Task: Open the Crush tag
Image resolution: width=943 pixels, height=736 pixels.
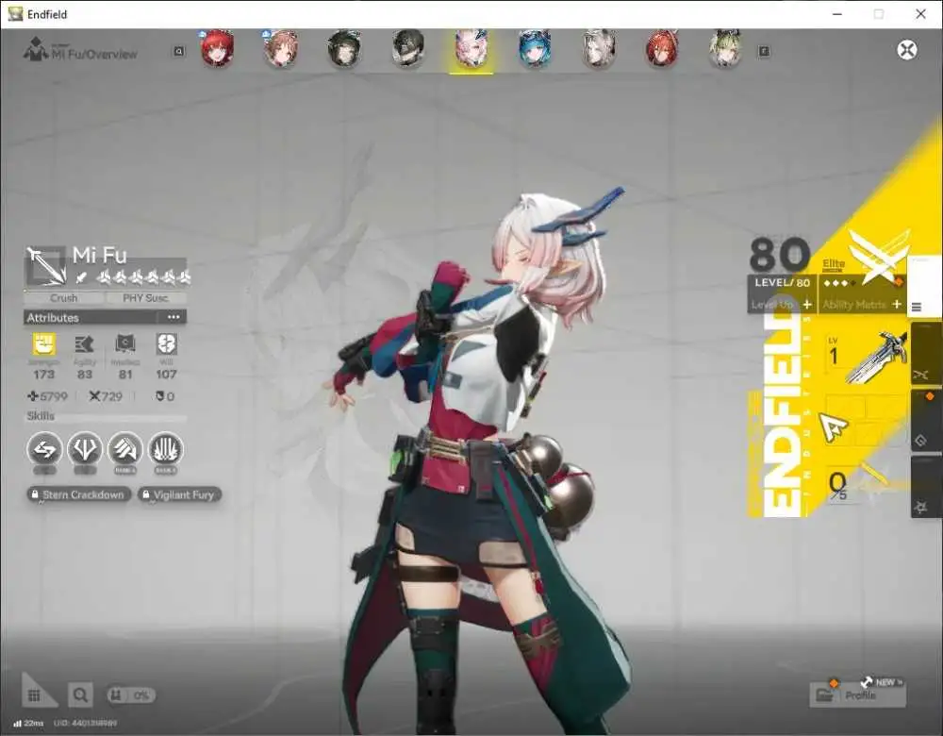Action: pos(64,298)
